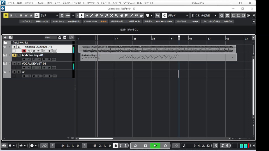Toggle the left zone visibility icon
Image resolution: width=269 pixels, height=151 pixels.
pos(233,15)
